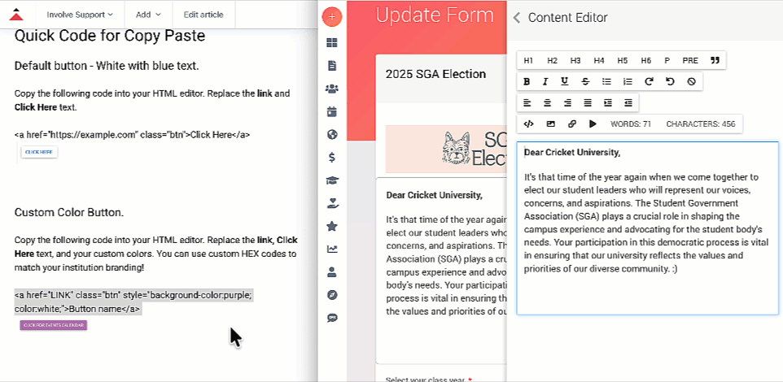
Task: Apply H1 heading style
Action: point(528,60)
